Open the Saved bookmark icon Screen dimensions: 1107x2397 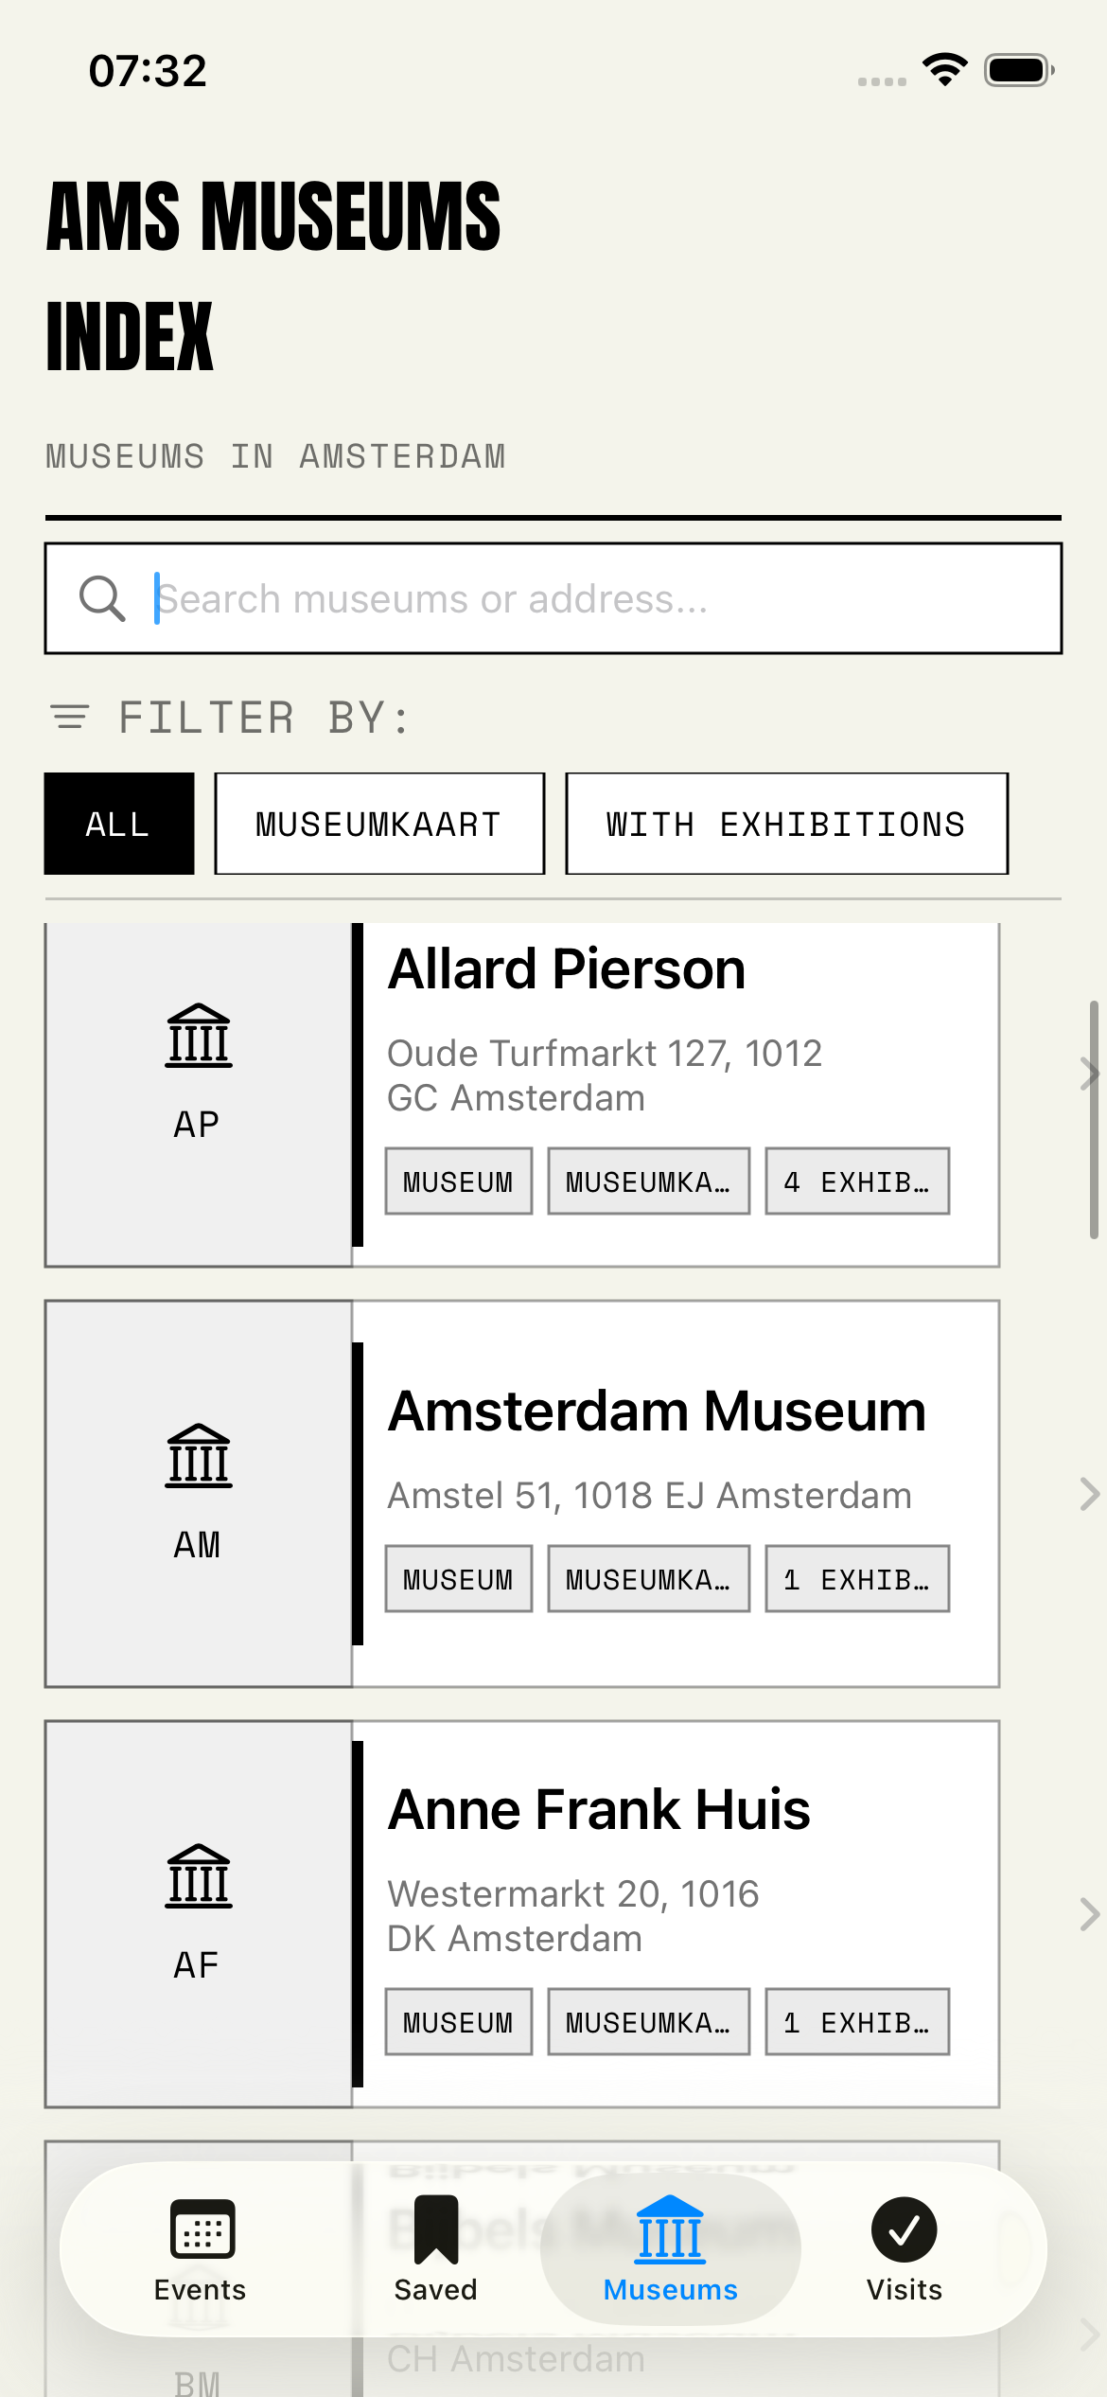(435, 2228)
